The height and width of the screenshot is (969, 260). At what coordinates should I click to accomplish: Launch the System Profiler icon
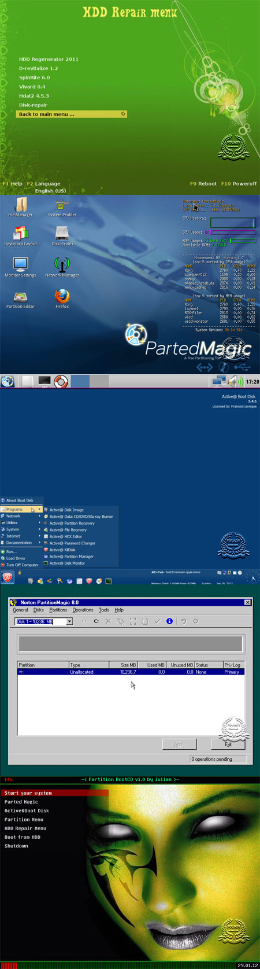click(62, 206)
